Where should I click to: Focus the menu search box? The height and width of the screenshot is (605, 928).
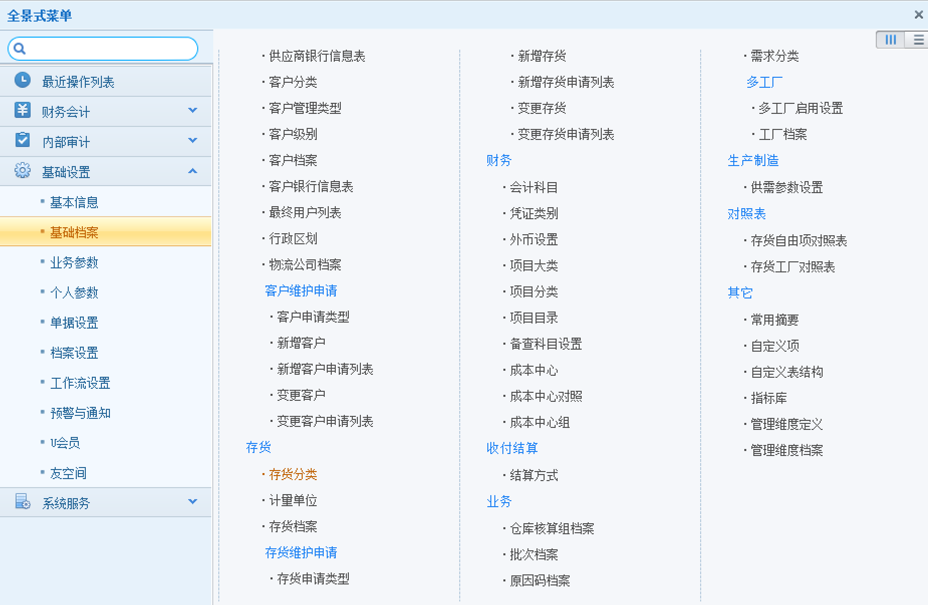point(103,49)
